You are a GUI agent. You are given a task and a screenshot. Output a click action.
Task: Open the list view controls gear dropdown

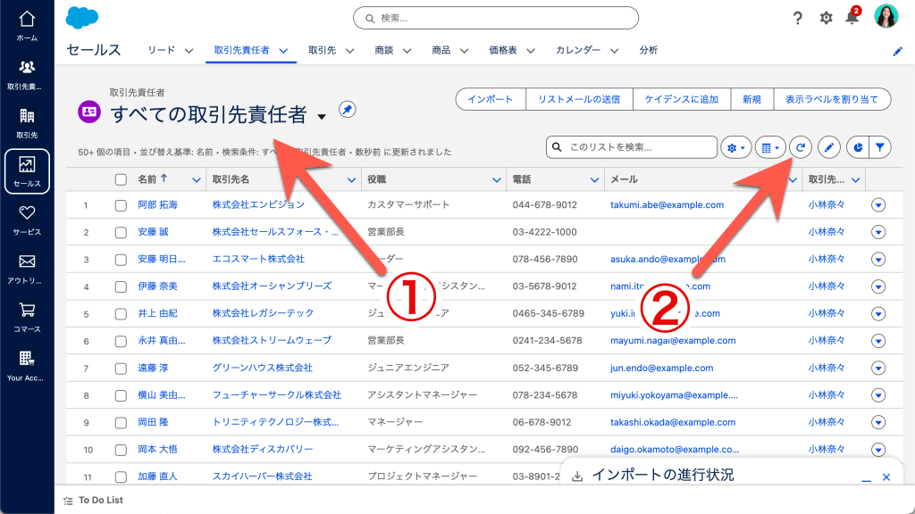point(736,147)
